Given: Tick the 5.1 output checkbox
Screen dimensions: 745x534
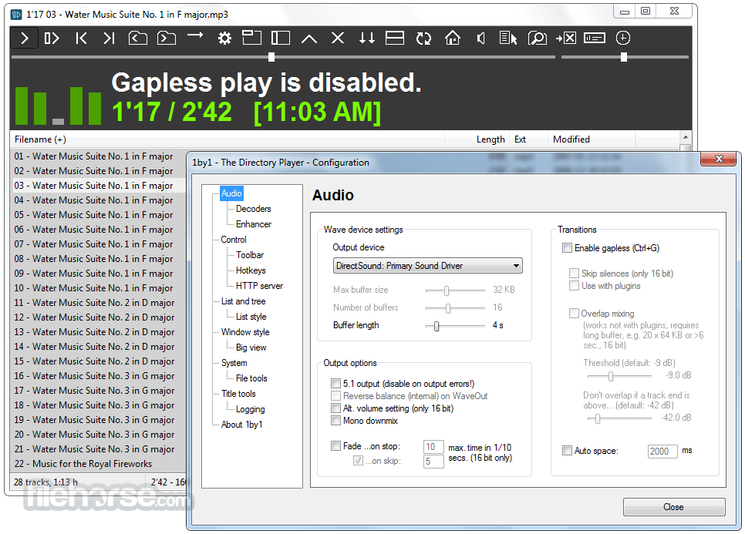Looking at the screenshot, I should click(336, 384).
